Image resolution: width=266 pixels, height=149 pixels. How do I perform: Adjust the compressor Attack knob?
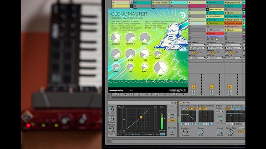pyautogui.click(x=111, y=119)
